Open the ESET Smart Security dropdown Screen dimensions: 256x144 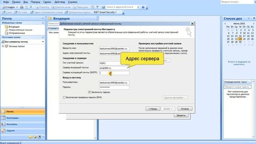pyautogui.click(x=105, y=12)
